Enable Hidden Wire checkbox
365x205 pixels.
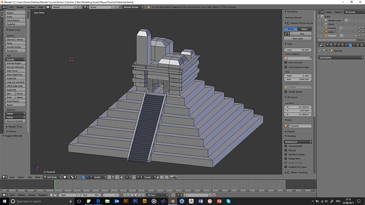(286, 159)
